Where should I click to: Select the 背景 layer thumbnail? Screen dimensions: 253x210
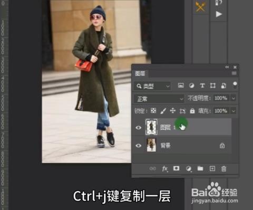[x=151, y=145]
